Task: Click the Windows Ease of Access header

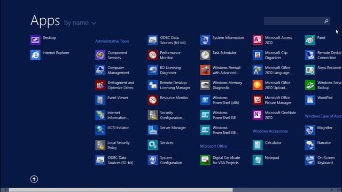Action: click(323, 116)
